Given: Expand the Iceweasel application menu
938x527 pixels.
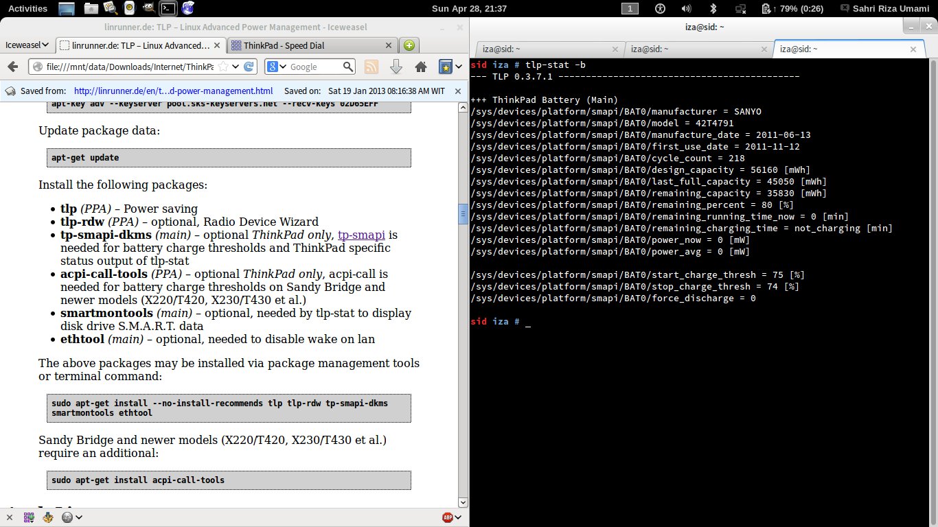Looking at the screenshot, I should (27, 45).
